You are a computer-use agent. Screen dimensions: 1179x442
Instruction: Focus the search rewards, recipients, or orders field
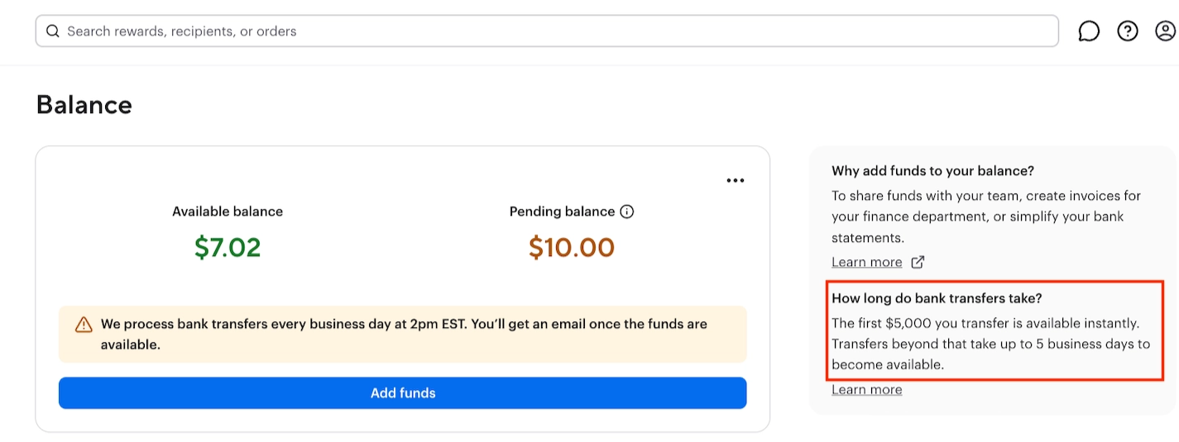click(x=546, y=31)
